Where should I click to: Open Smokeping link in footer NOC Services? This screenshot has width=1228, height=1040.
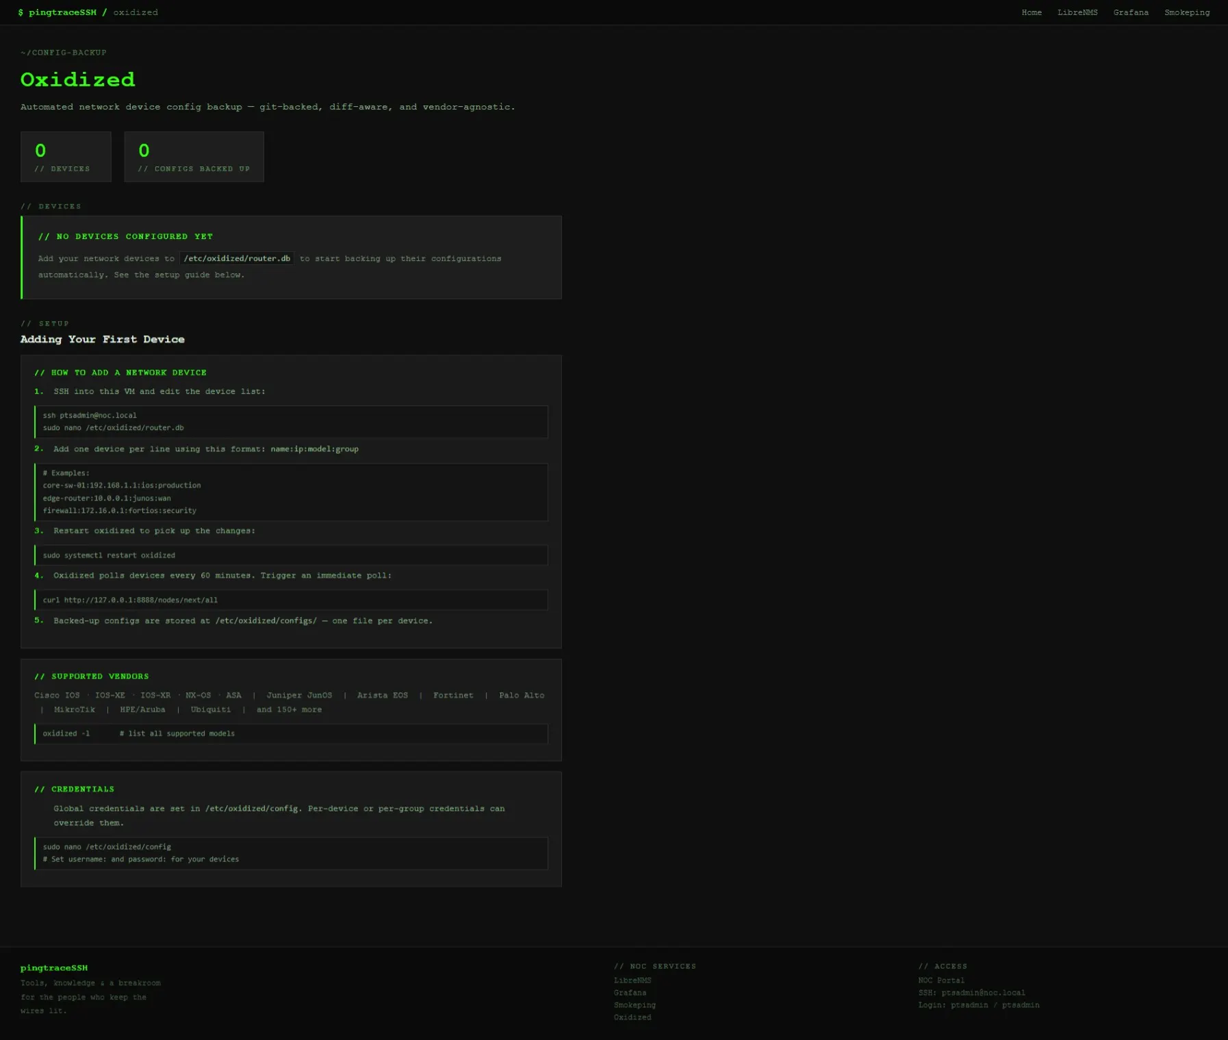tap(635, 1005)
